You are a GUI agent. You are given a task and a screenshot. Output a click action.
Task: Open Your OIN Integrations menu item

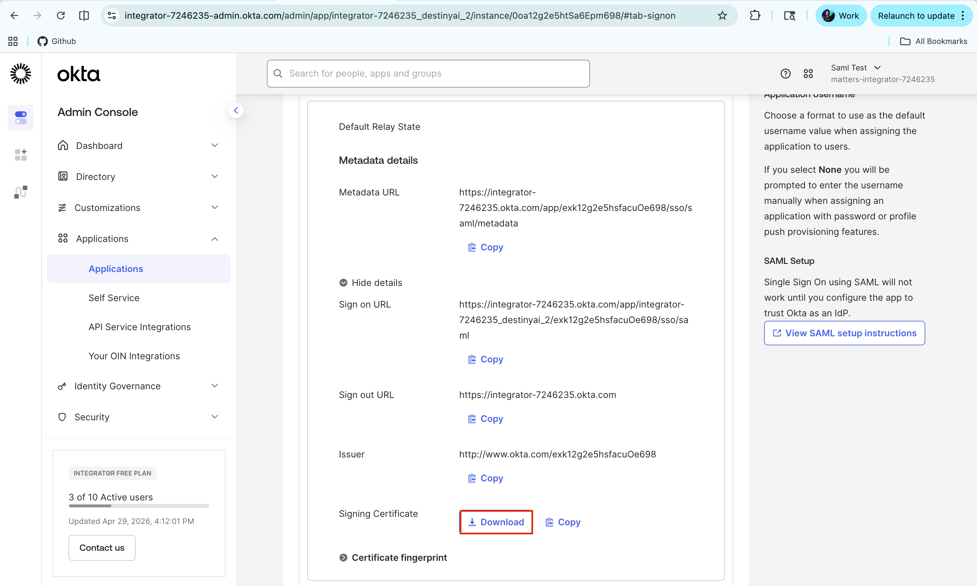[x=134, y=356]
